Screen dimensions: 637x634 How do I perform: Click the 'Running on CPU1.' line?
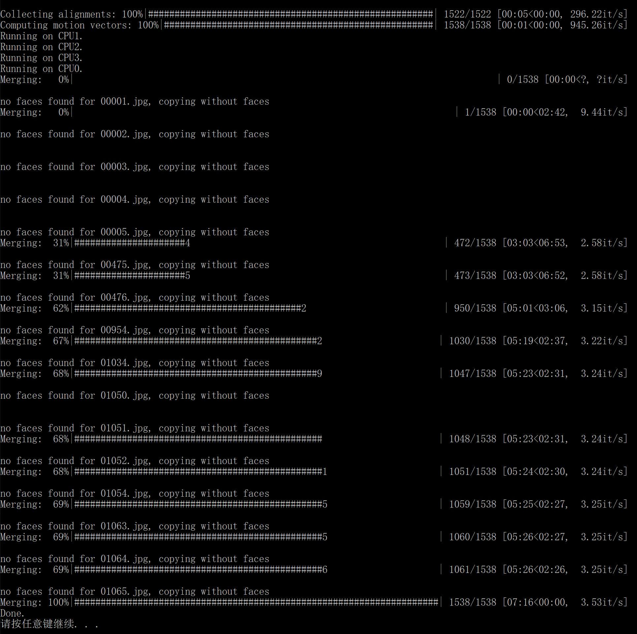[x=41, y=36]
